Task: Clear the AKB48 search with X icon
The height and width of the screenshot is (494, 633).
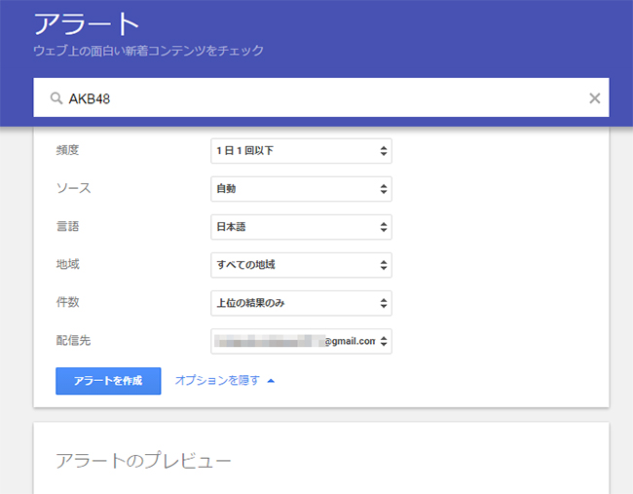Action: coord(594,98)
